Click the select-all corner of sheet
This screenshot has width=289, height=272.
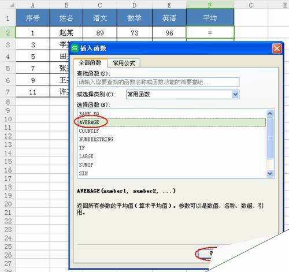click(8, 5)
